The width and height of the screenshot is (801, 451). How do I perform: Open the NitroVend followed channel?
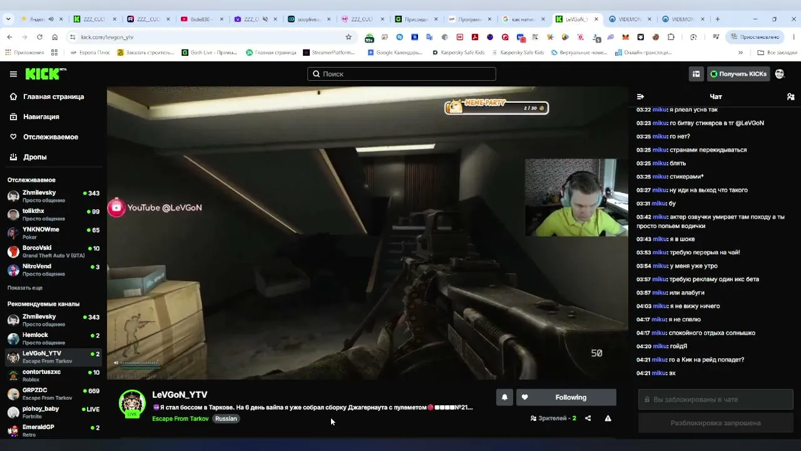click(53, 269)
